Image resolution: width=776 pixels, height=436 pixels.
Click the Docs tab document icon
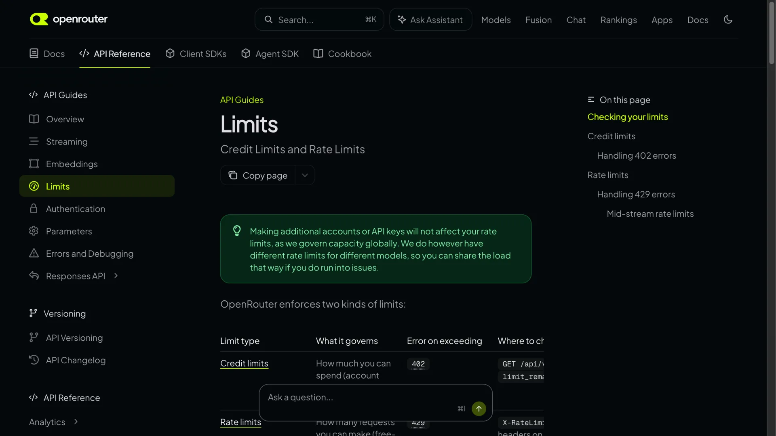coord(34,53)
